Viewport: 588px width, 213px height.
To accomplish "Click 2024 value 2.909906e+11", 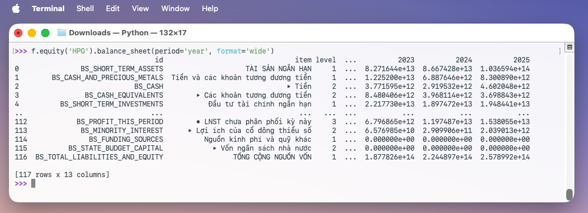I will pyautogui.click(x=447, y=131).
